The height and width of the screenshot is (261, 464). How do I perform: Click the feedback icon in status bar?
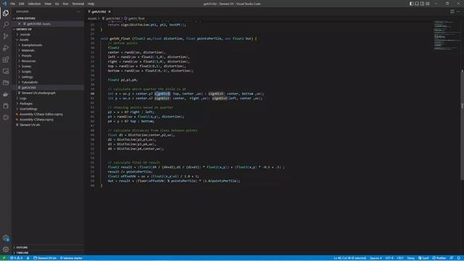[452, 258]
